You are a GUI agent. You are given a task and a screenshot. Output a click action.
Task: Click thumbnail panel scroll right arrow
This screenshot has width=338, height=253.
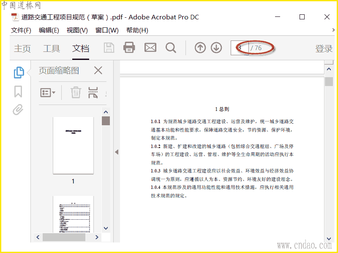tap(97, 237)
